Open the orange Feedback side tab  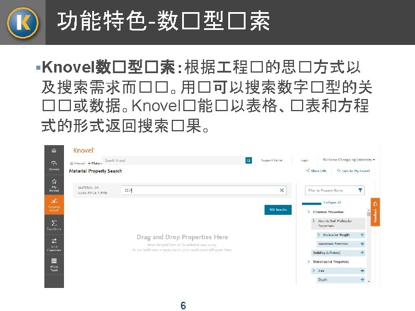click(x=375, y=212)
